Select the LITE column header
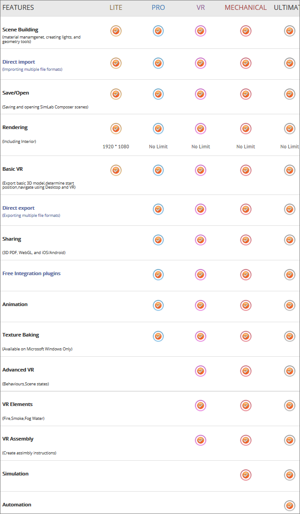The width and height of the screenshot is (300, 514). point(116,8)
